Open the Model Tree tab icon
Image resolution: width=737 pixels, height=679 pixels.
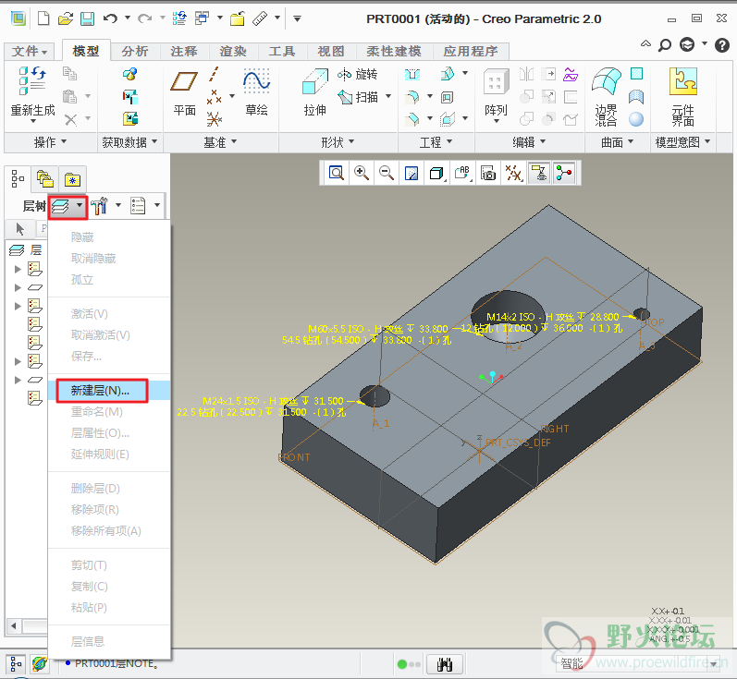(x=18, y=179)
